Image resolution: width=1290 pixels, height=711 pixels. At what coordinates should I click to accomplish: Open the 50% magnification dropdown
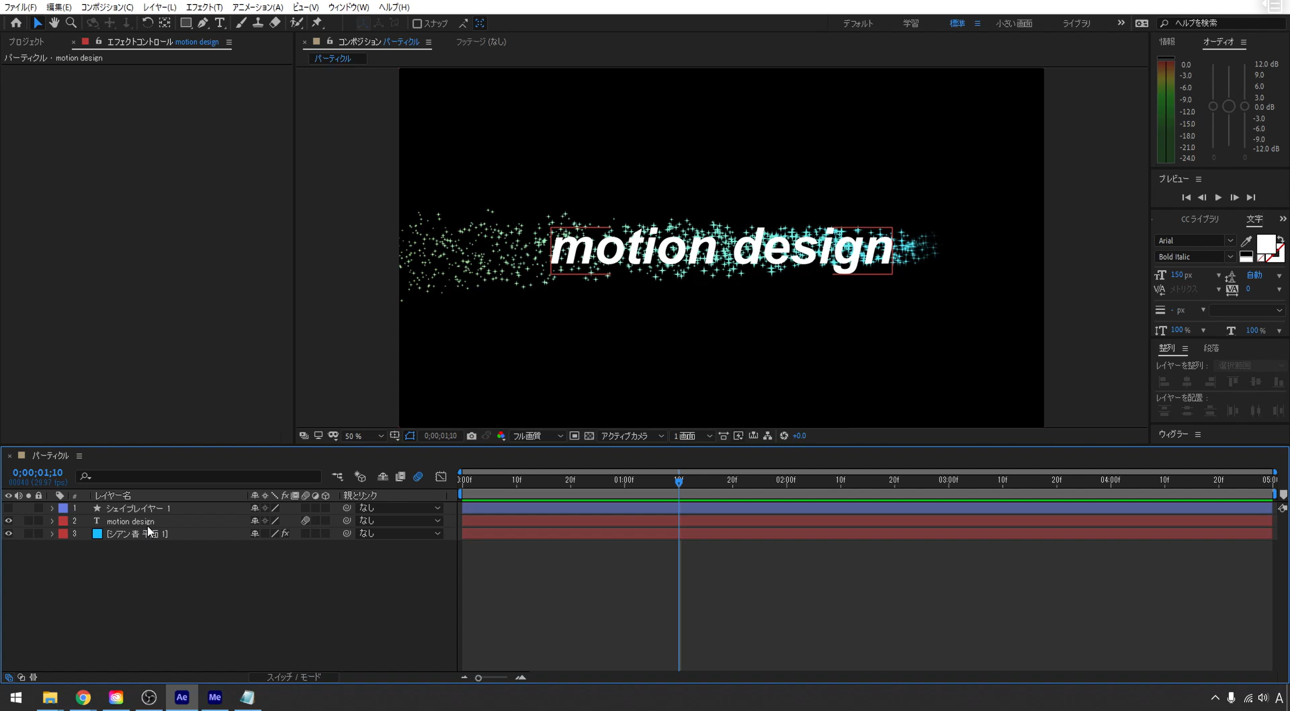[x=363, y=436]
